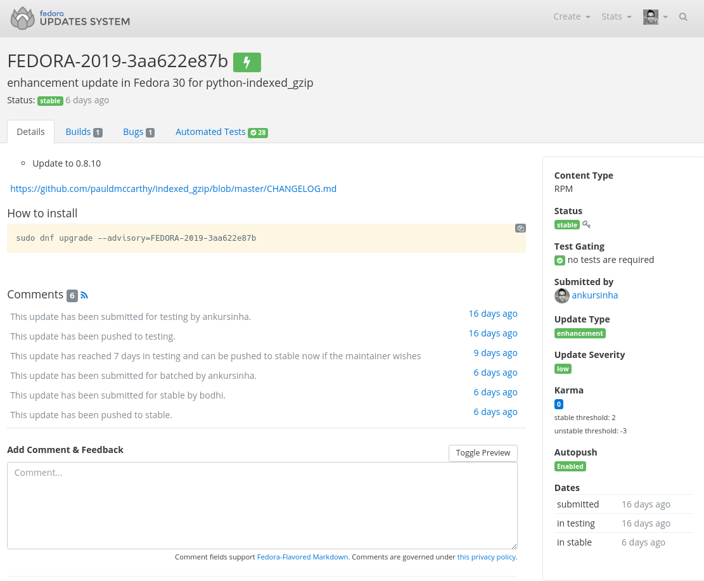Click the FEDORA-2019-3aa622e87b title
The image size is (704, 581).
(118, 61)
